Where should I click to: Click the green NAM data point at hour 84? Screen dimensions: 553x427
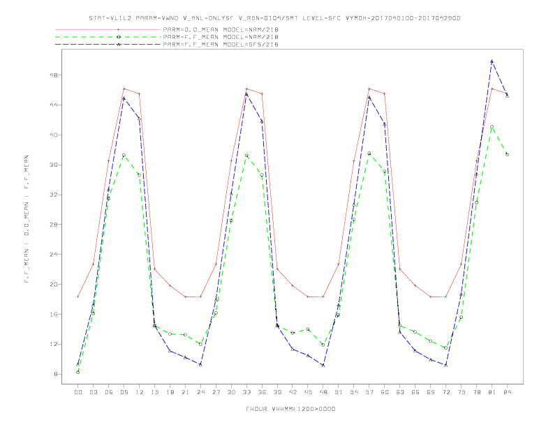[508, 155]
